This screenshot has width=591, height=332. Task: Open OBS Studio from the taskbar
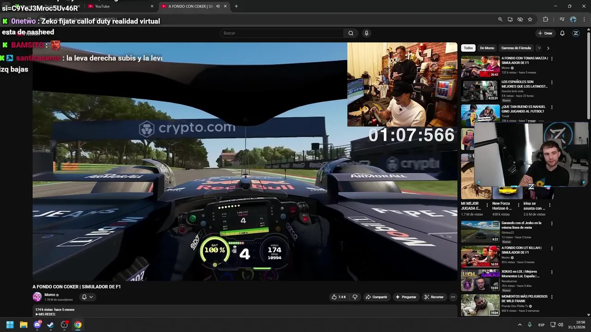64,325
